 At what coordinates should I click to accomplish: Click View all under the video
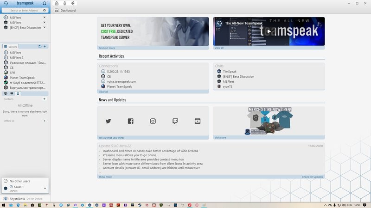pos(219,48)
